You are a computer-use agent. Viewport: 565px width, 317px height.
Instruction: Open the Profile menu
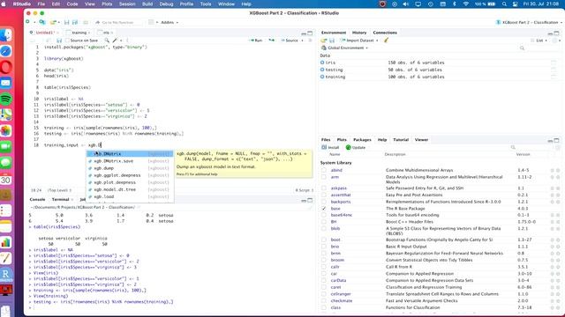(x=186, y=4)
